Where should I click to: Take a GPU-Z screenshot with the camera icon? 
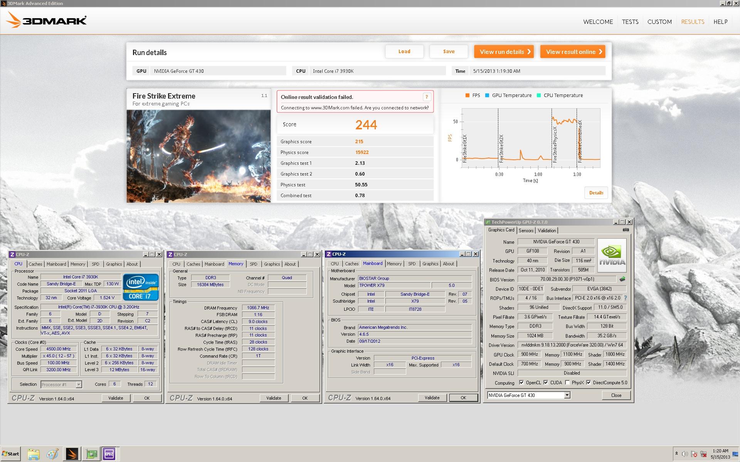[x=626, y=230]
